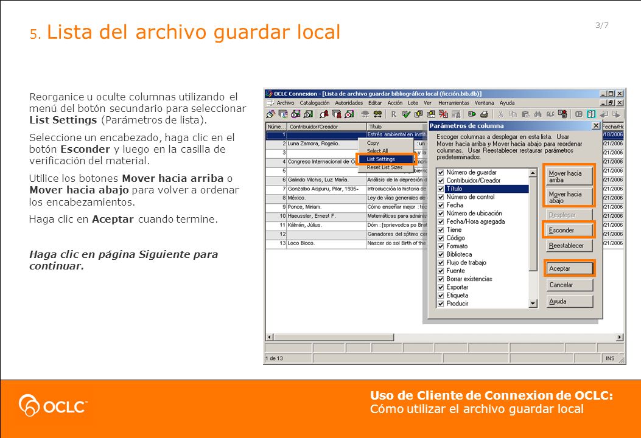Screen dimensions: 641x438
Task: Select the row 'Luna Zamora, Rogelio.'
Action: coord(346,144)
